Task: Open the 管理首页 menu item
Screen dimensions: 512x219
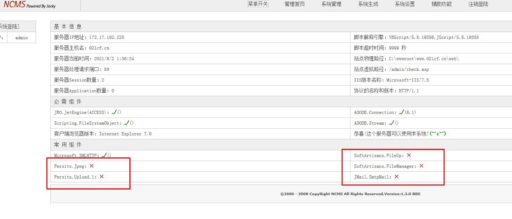Action: 294,4
